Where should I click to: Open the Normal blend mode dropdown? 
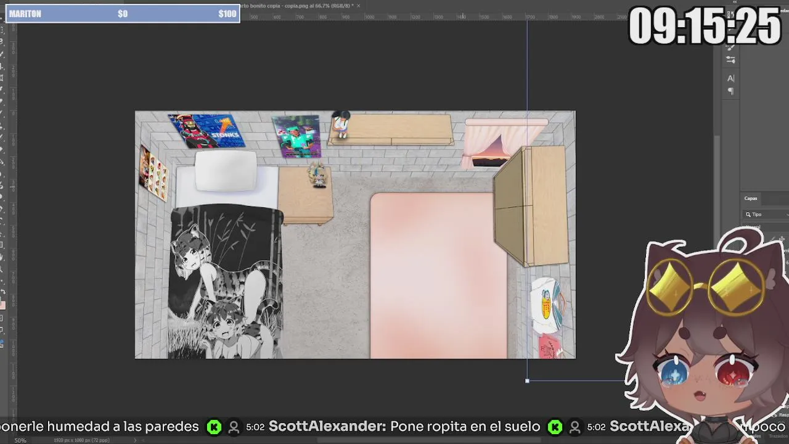[x=764, y=228]
